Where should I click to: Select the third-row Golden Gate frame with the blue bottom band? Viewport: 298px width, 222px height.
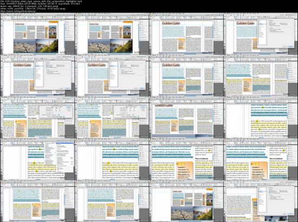[x=186, y=117]
